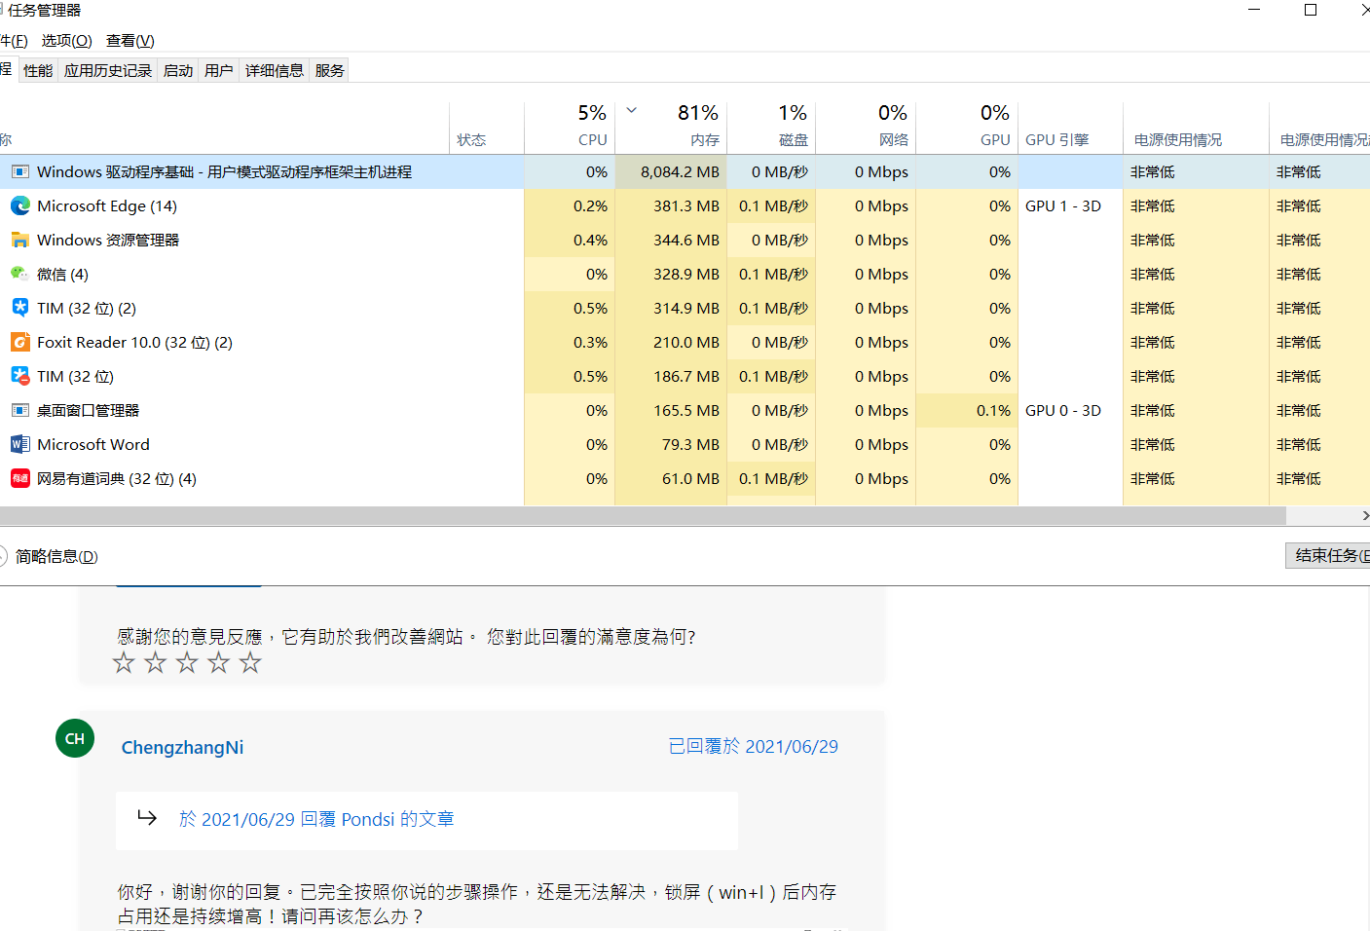
Task: Click the 桌面窗口管理器 process icon
Action: pyautogui.click(x=19, y=411)
